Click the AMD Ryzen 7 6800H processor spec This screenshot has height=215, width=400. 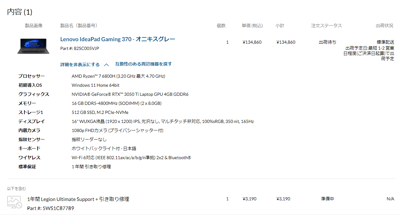118,76
